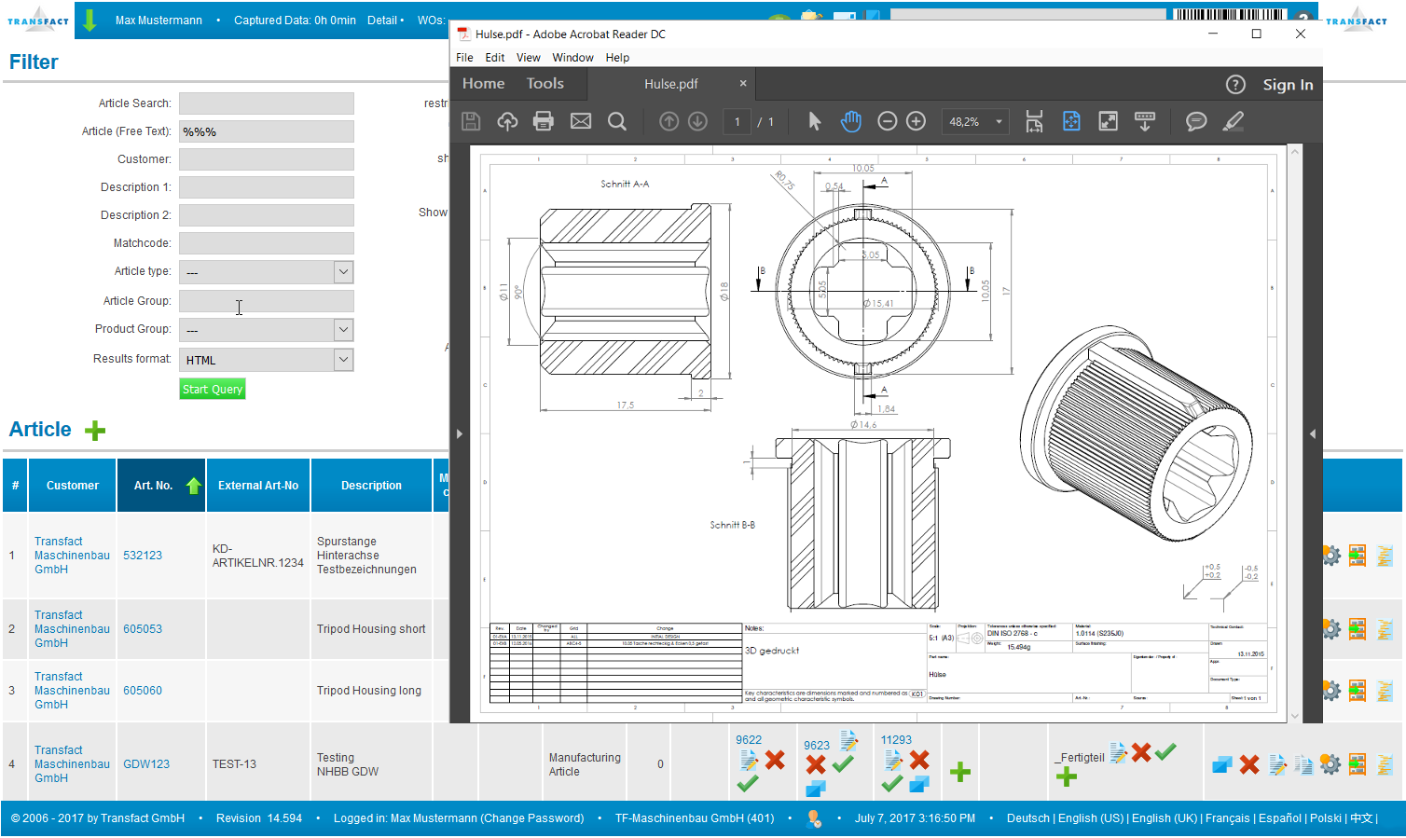Click Change Password link in footer
Screen dimensions: 1406x838
pos(531,818)
